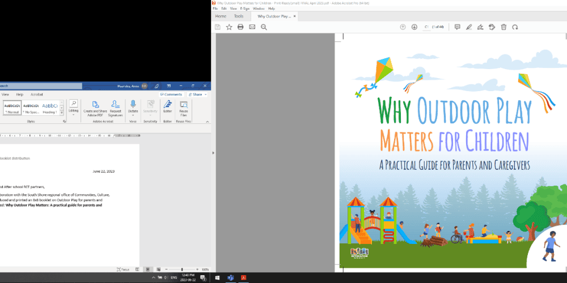Image resolution: width=567 pixels, height=283 pixels.
Task: Select the Highlight text pen tool
Action: (x=468, y=27)
